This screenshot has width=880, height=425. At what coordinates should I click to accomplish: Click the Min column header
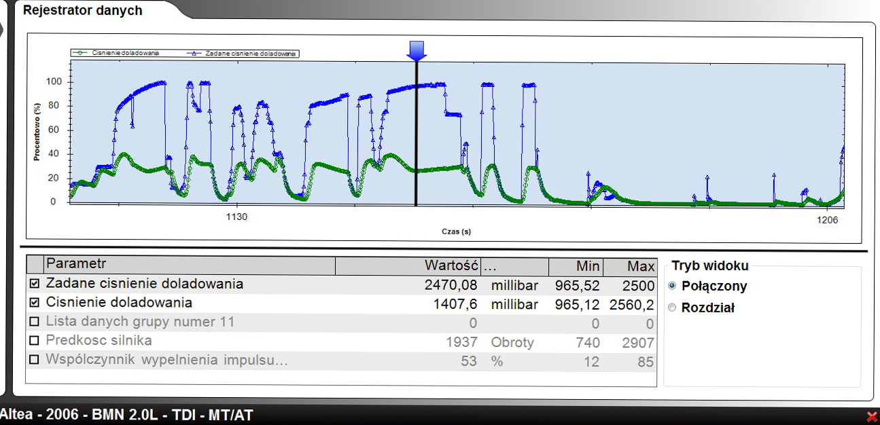(x=576, y=265)
